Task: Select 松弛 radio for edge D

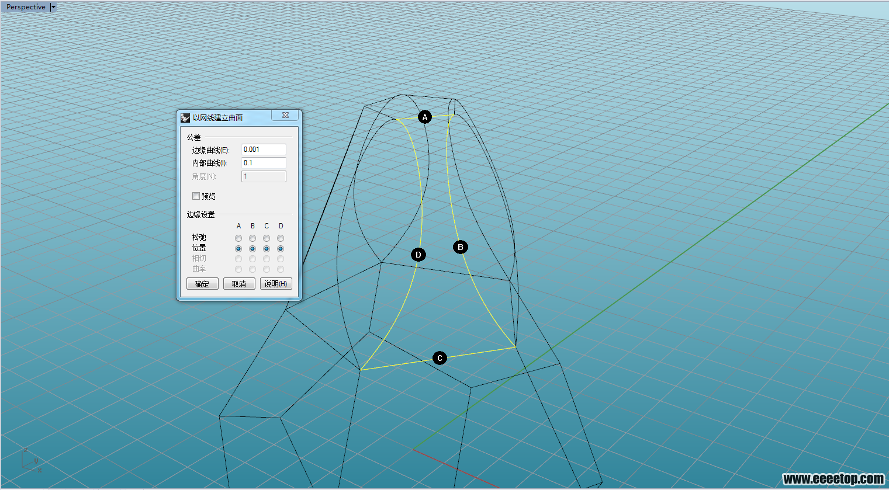Action: tap(281, 238)
